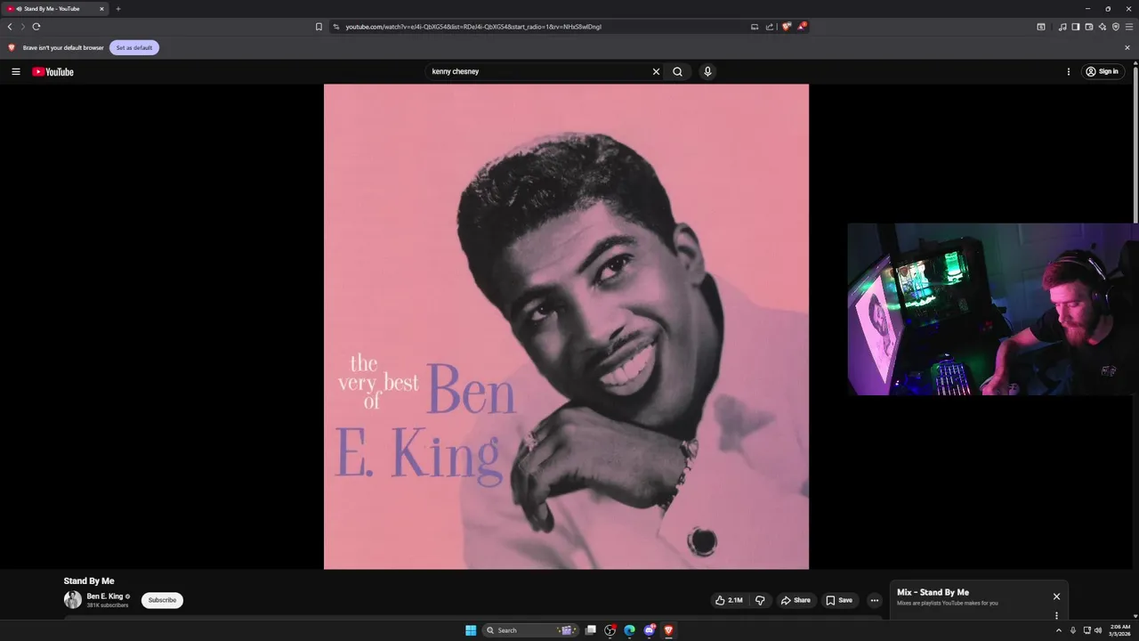Open Task View on the taskbar
This screenshot has height=641, width=1139.
click(590, 630)
